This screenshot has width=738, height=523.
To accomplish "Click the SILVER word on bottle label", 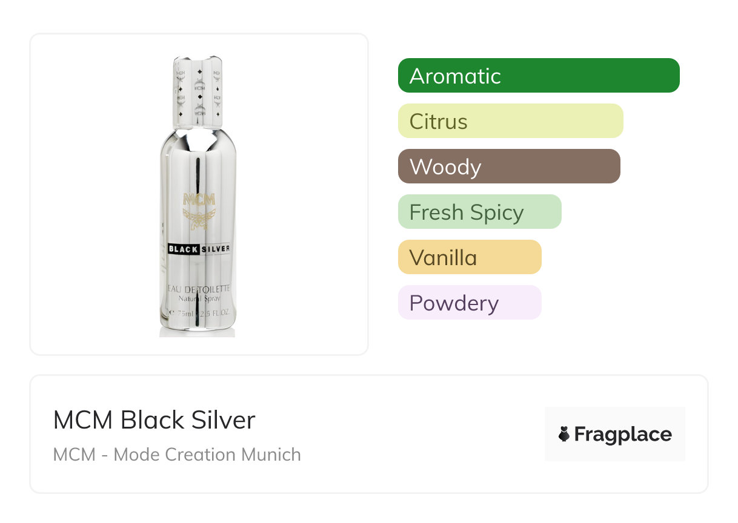I will [x=216, y=249].
